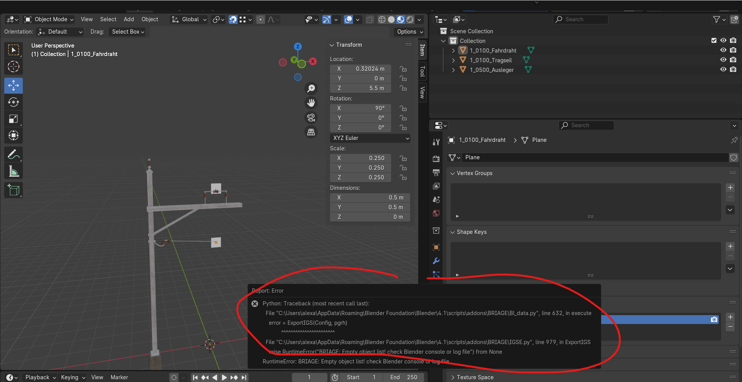Choose the Add Cube tool

pos(14,190)
